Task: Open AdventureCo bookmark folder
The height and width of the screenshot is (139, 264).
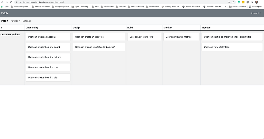Action: coord(153,7)
